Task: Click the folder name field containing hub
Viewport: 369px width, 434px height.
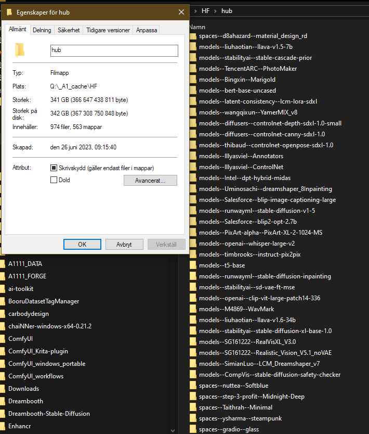Action: coord(114,50)
